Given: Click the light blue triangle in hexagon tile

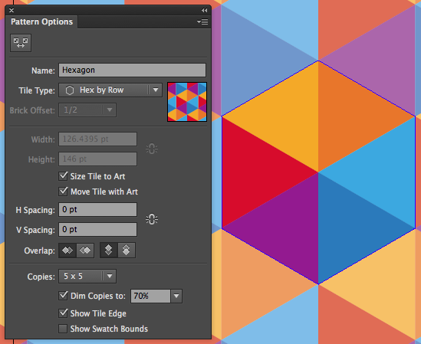Looking at the screenshot, I should pos(383,172).
